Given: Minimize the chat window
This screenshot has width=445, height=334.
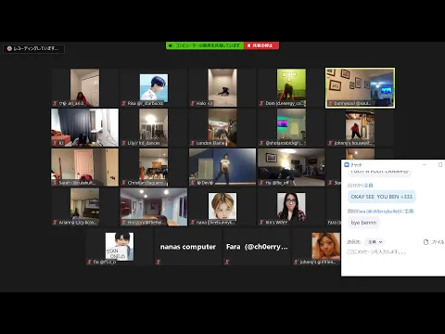Looking at the screenshot, I should 425,165.
